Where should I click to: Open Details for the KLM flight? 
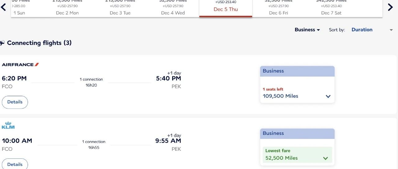(x=15, y=164)
